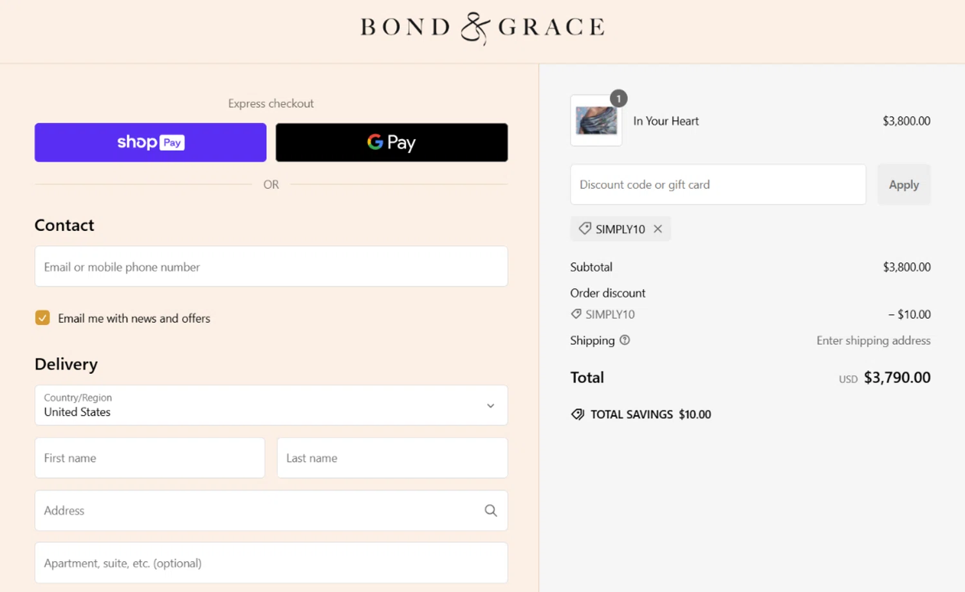Click the Delivery section heading
965x592 pixels.
(66, 364)
